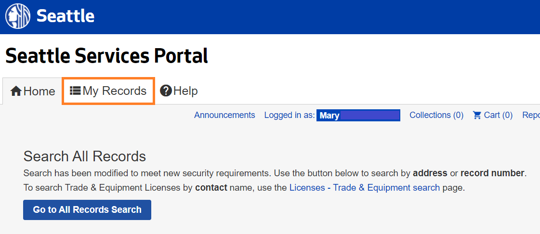Click the Seattle wordmark in header
Viewport: 540px width, 234px height.
tap(66, 16)
